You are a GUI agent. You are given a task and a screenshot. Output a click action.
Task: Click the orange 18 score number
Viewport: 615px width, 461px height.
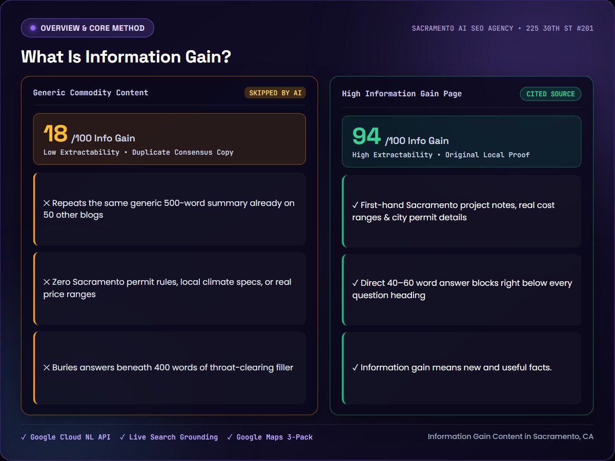point(55,134)
